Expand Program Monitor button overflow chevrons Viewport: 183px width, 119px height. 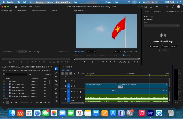[135, 62]
